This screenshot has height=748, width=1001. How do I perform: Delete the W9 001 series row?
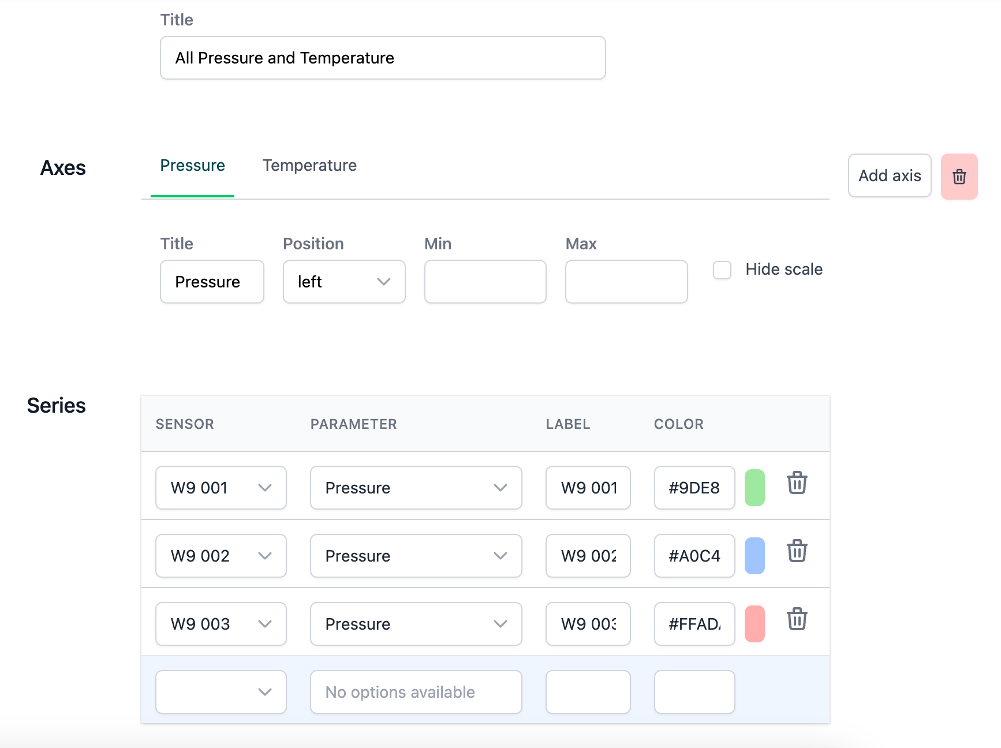click(797, 483)
